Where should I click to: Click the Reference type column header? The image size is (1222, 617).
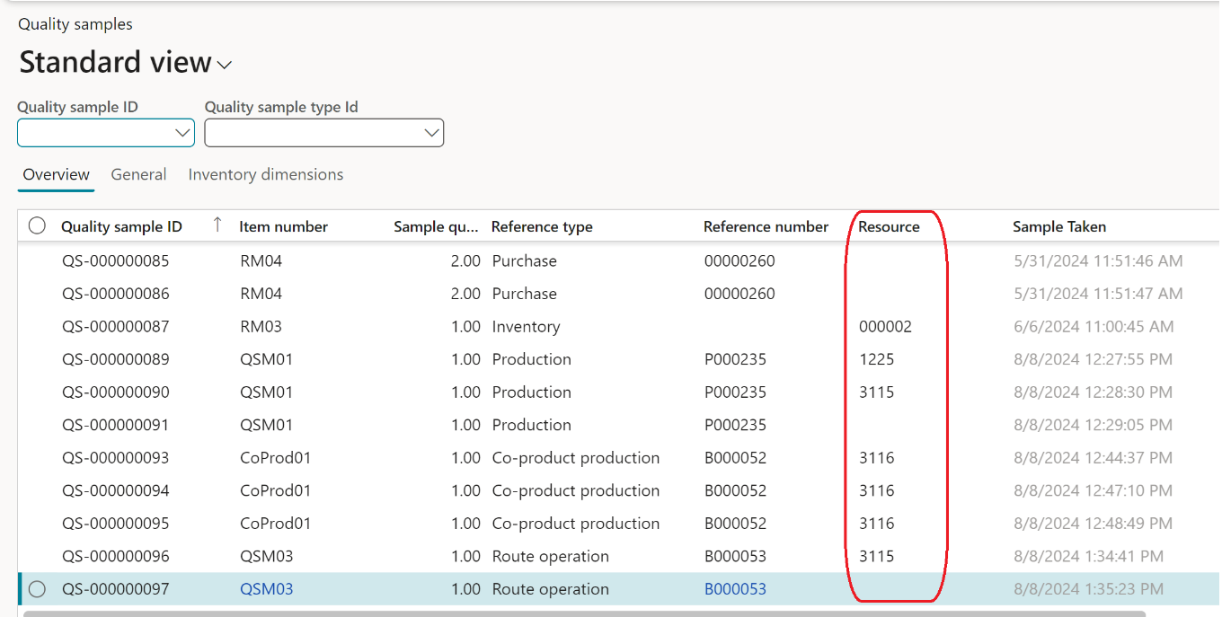tap(542, 226)
